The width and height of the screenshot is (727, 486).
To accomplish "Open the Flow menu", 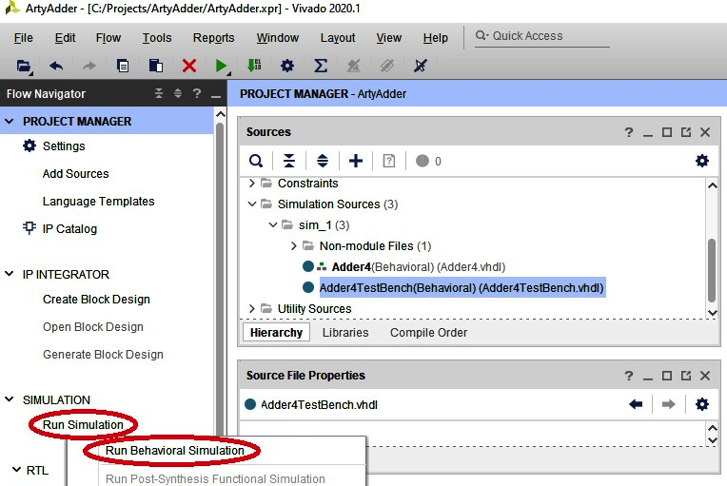I will [x=108, y=38].
